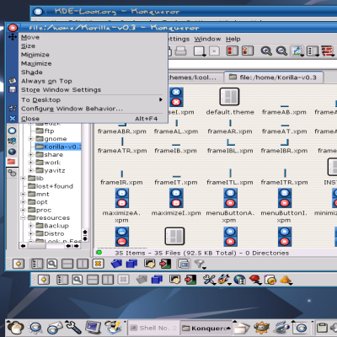This screenshot has width=337, height=337.
Task: Open the blank page dropdown toolbar button
Action: click(x=200, y=51)
